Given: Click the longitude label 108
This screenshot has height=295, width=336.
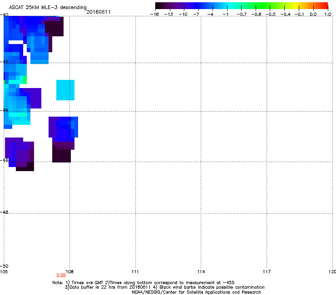Looking at the screenshot, I should click(69, 272).
